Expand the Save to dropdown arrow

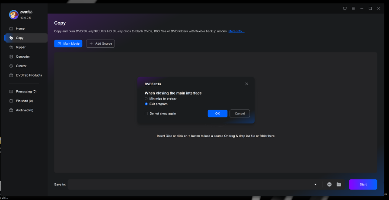[x=316, y=185]
